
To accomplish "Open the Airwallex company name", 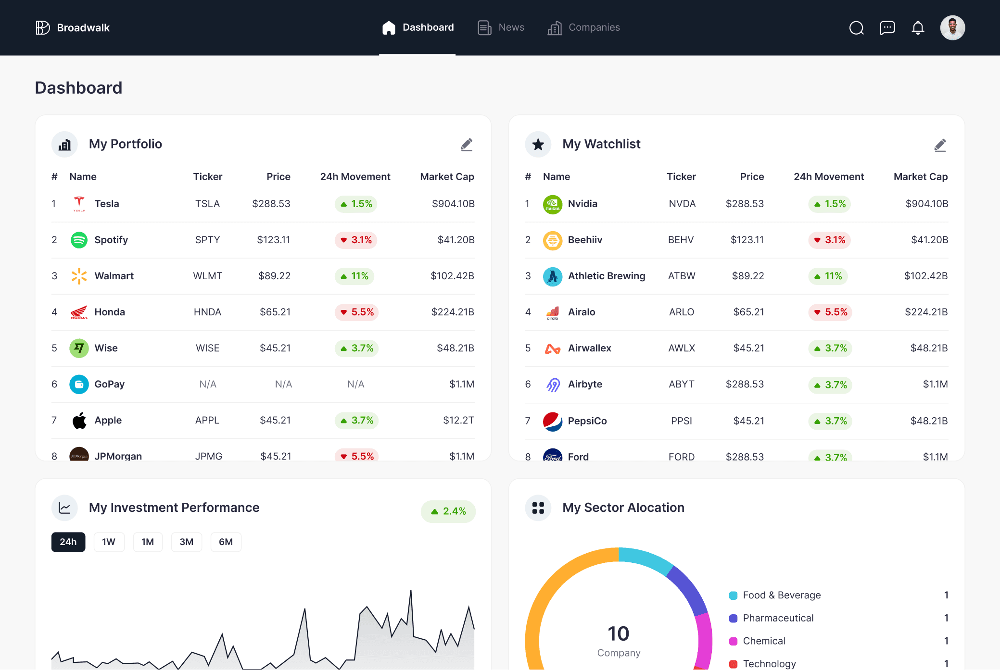I will 590,348.
